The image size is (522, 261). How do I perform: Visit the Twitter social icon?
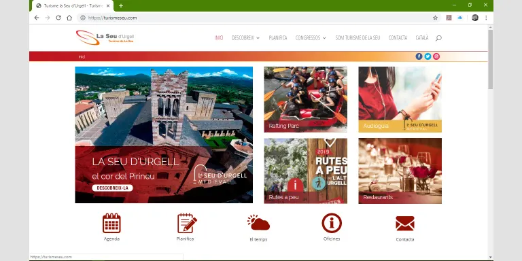(428, 56)
